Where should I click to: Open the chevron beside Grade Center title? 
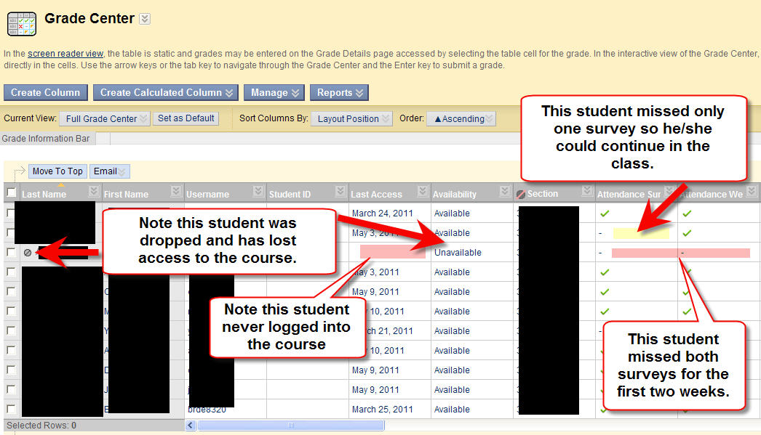[x=145, y=19]
